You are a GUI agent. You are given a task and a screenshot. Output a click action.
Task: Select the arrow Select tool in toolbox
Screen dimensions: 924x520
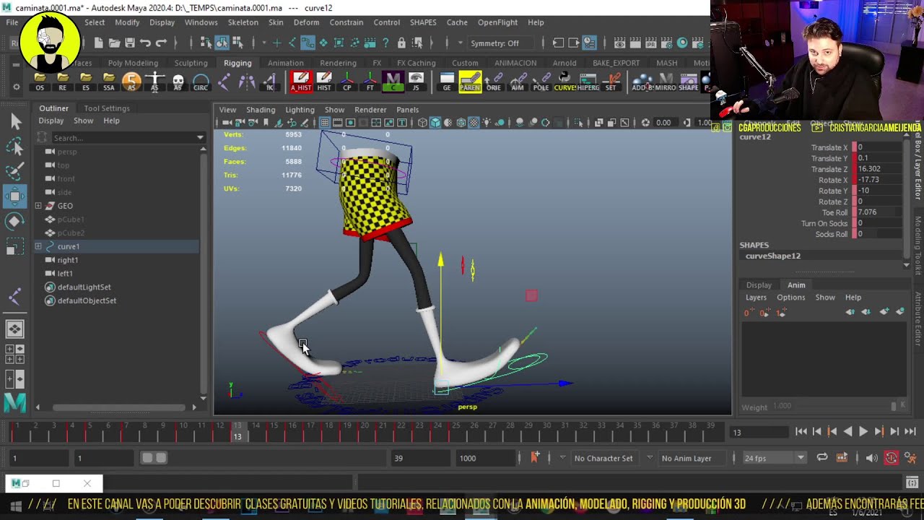pos(15,123)
